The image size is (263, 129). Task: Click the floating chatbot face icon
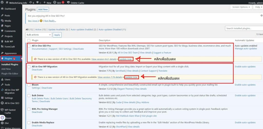[x=3, y=118]
